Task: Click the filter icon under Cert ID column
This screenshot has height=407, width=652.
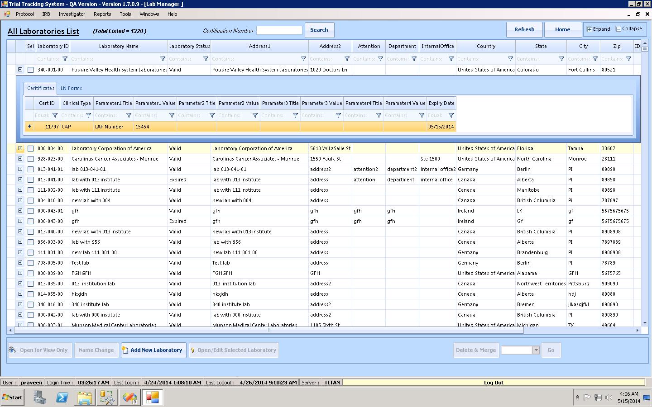Action: 55,115
